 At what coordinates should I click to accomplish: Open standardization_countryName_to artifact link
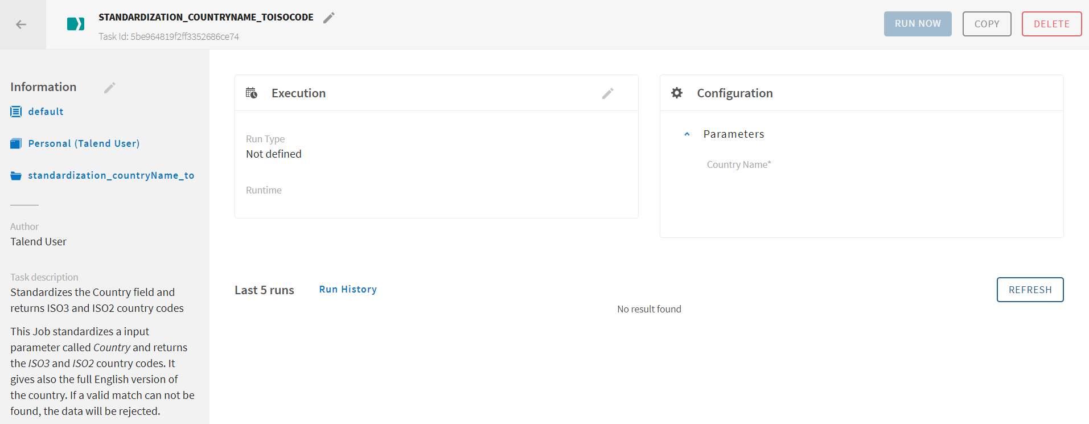pos(111,175)
